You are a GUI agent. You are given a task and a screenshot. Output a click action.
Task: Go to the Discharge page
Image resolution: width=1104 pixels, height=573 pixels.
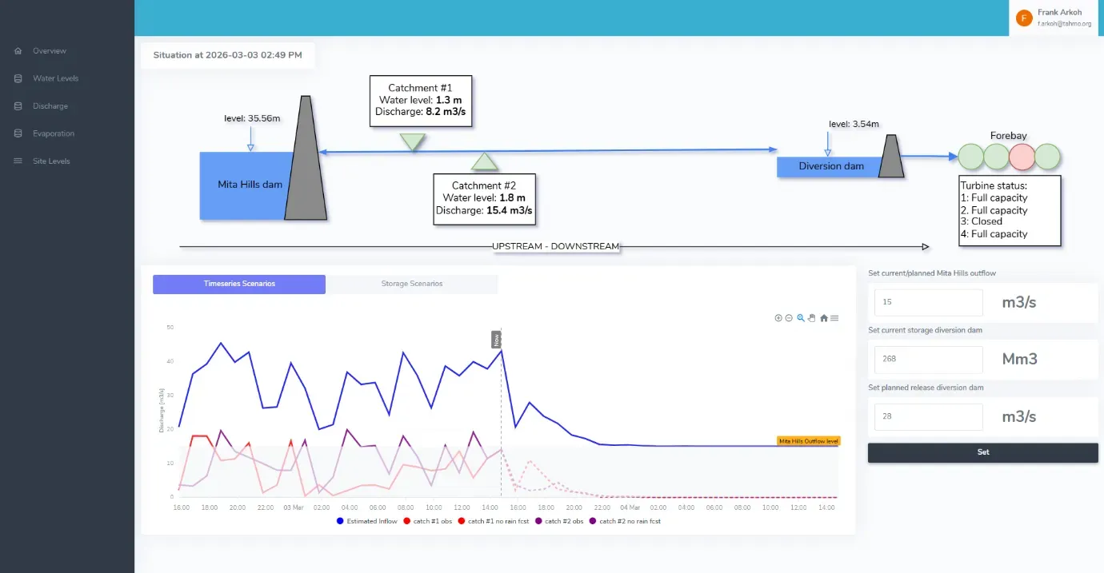(x=50, y=106)
